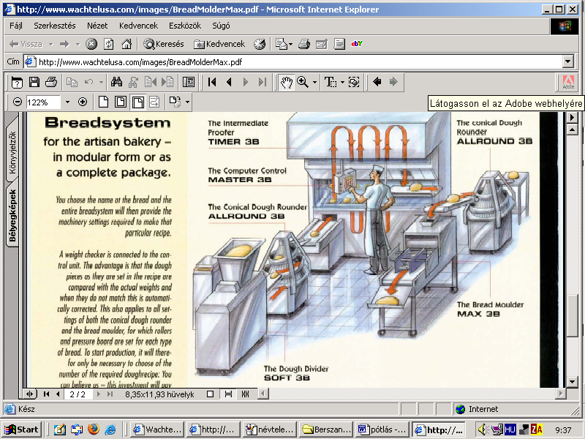Expand the Zoom tool dropdown arrow

(314, 82)
